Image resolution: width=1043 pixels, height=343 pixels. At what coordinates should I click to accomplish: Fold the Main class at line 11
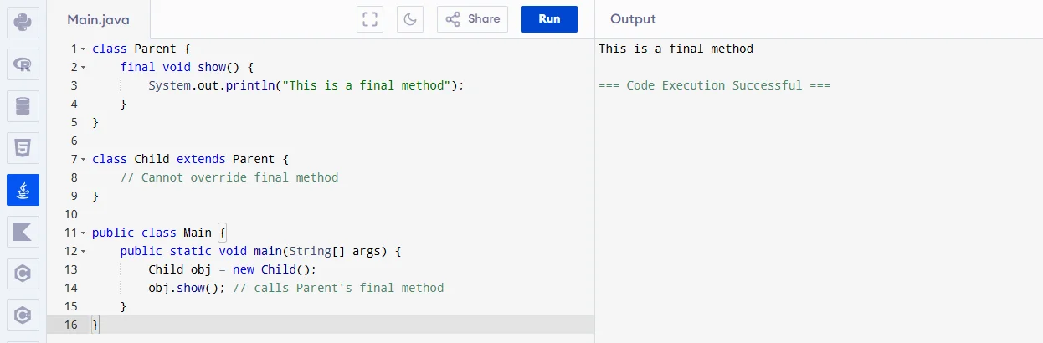(x=83, y=233)
